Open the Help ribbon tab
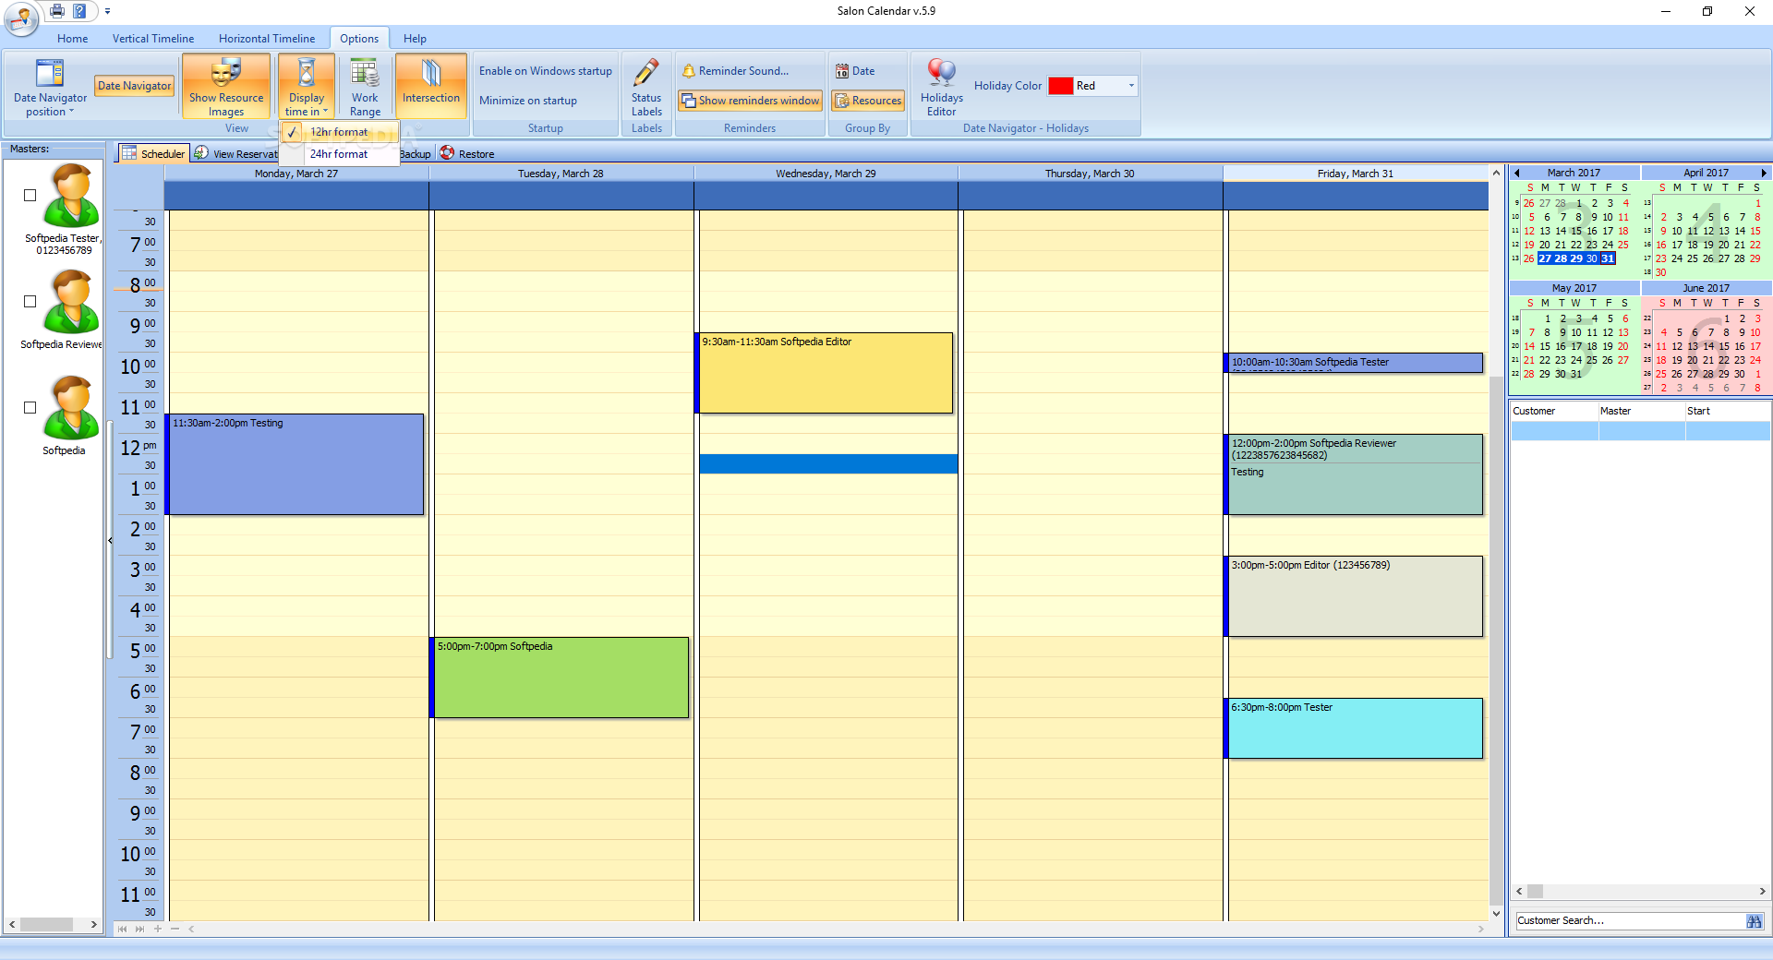The image size is (1773, 960). tap(415, 39)
